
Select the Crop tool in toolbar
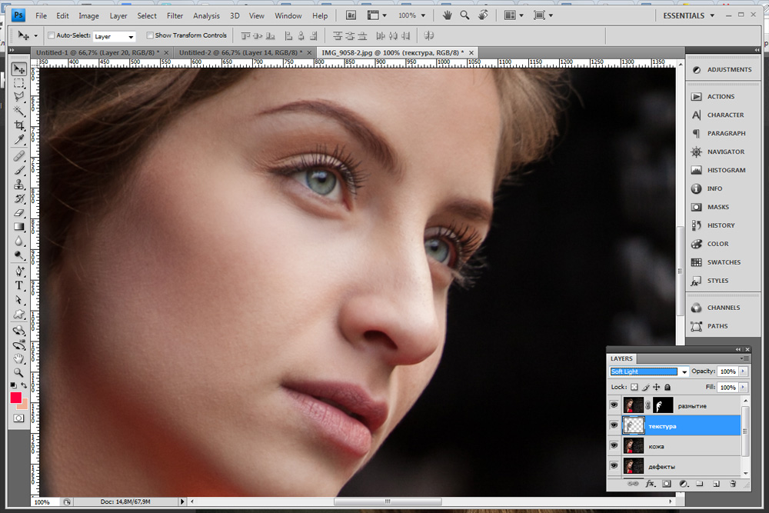tap(19, 125)
